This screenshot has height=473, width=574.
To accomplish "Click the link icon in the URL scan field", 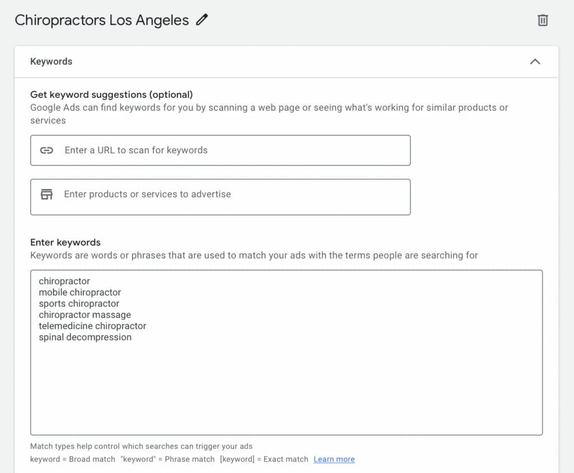I will tap(47, 150).
